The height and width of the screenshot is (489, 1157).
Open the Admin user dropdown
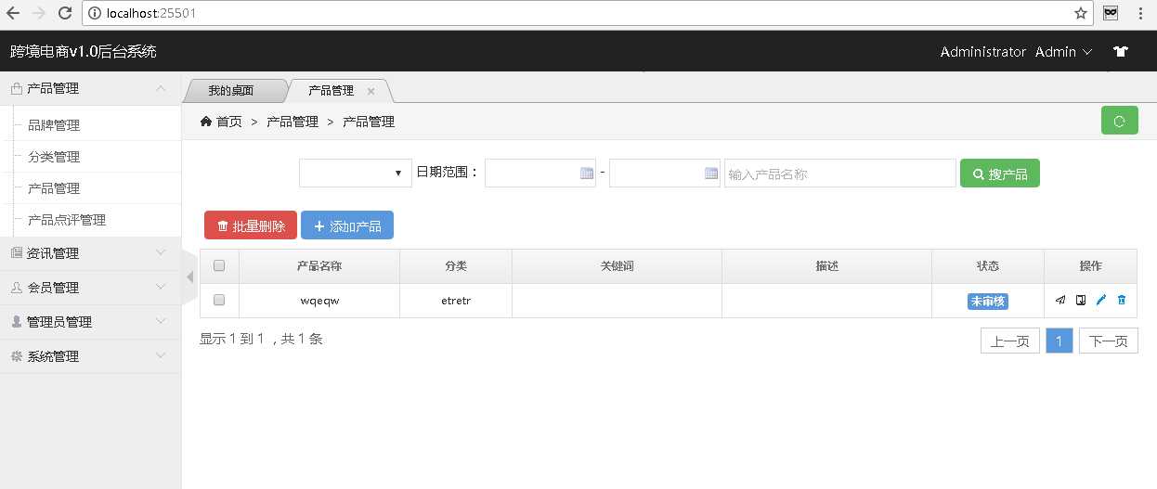[x=1063, y=52]
